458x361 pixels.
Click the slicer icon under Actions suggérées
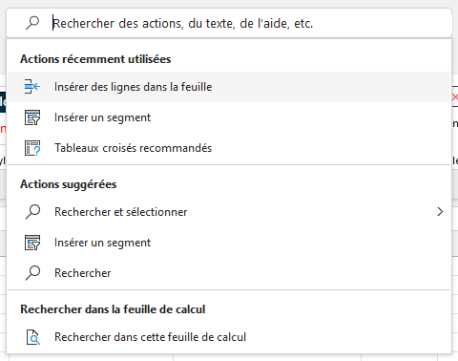pyautogui.click(x=32, y=243)
